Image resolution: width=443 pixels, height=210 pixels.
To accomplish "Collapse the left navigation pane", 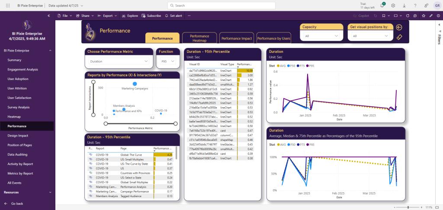I will pyautogui.click(x=48, y=16).
